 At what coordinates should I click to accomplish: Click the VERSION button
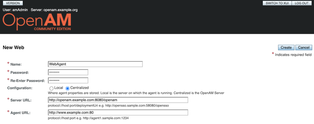point(13,3)
